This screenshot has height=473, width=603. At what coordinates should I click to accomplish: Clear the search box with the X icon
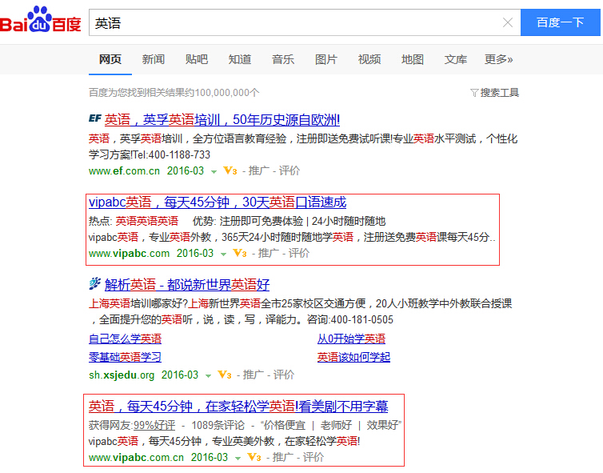508,22
